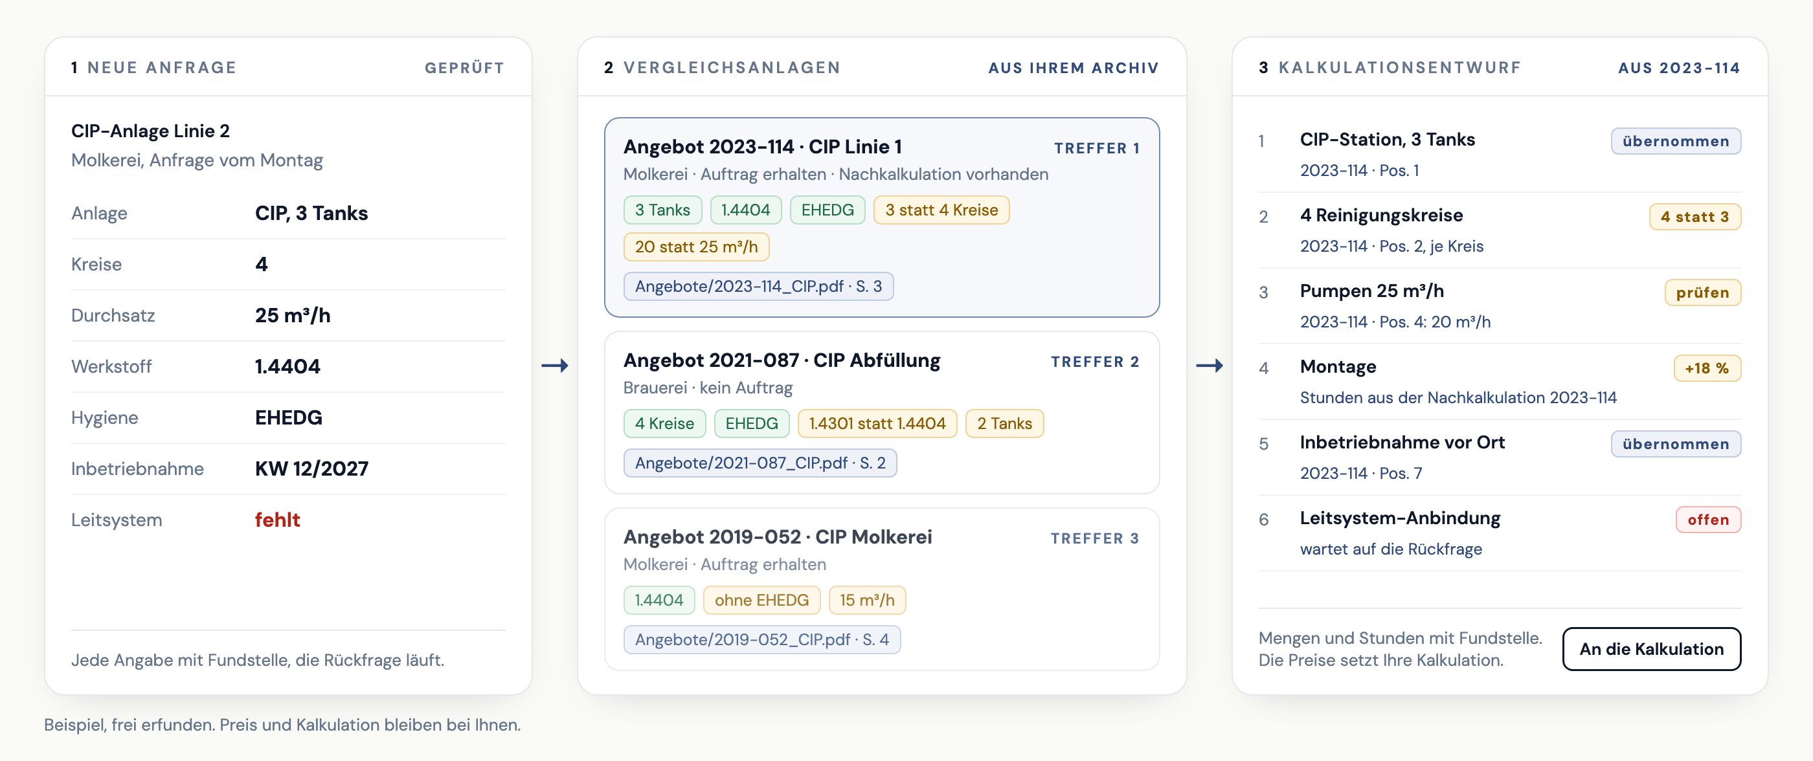Click the '+18 %' badge for Montage
Screen dimensions: 1813x761
[1707, 368]
